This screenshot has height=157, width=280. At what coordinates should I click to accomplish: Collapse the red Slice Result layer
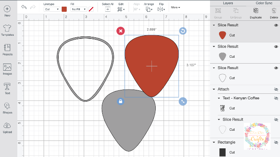tap(214, 25)
